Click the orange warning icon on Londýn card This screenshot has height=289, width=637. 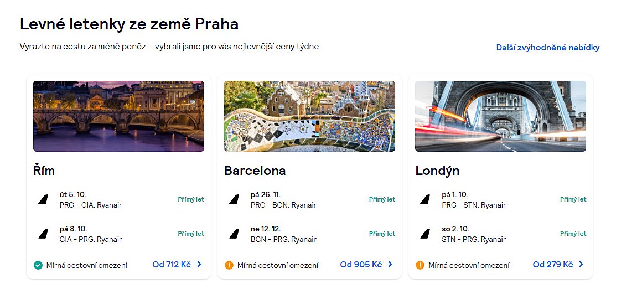click(x=420, y=265)
